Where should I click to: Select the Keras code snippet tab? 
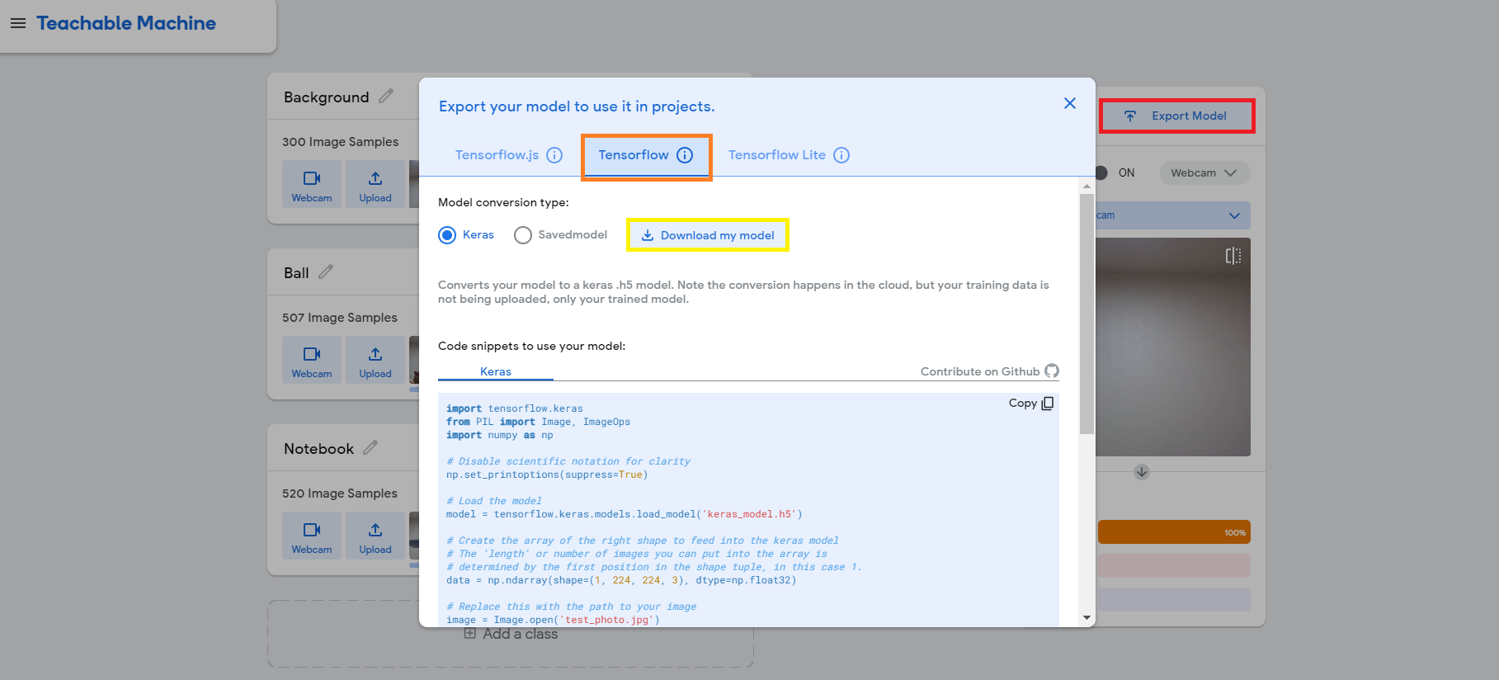tap(496, 371)
